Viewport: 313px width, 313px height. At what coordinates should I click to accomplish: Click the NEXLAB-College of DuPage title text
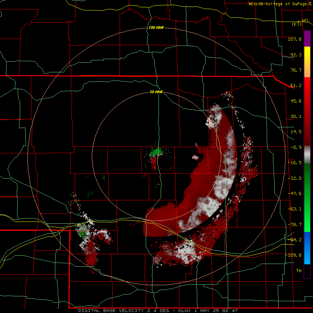click(x=278, y=4)
